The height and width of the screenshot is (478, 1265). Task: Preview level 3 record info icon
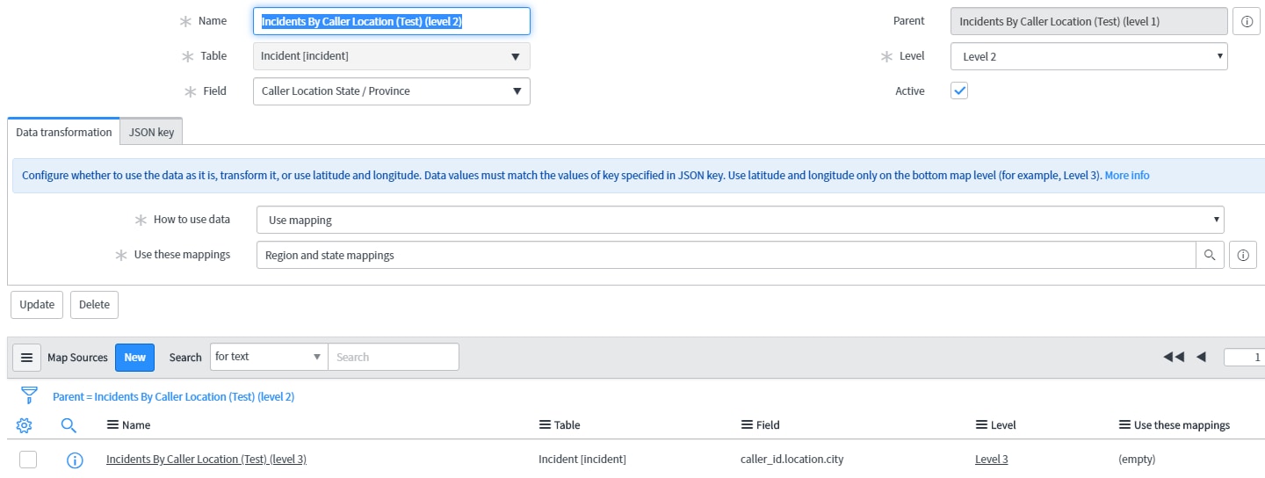pyautogui.click(x=75, y=460)
